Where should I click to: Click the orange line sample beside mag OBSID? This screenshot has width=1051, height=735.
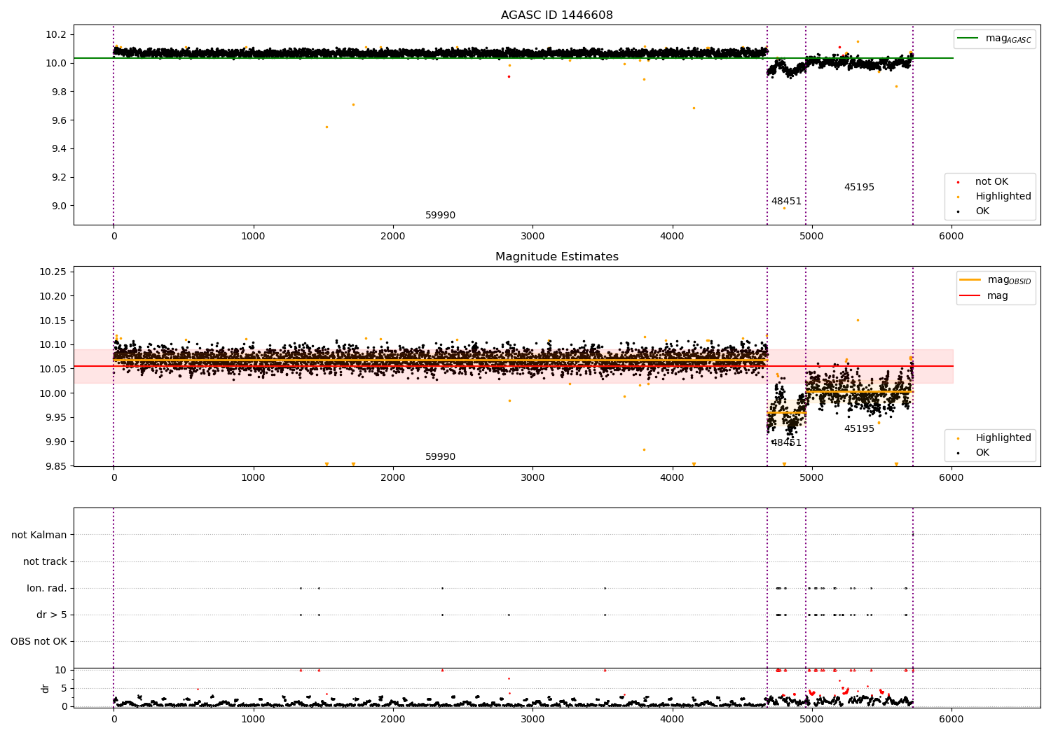point(970,280)
